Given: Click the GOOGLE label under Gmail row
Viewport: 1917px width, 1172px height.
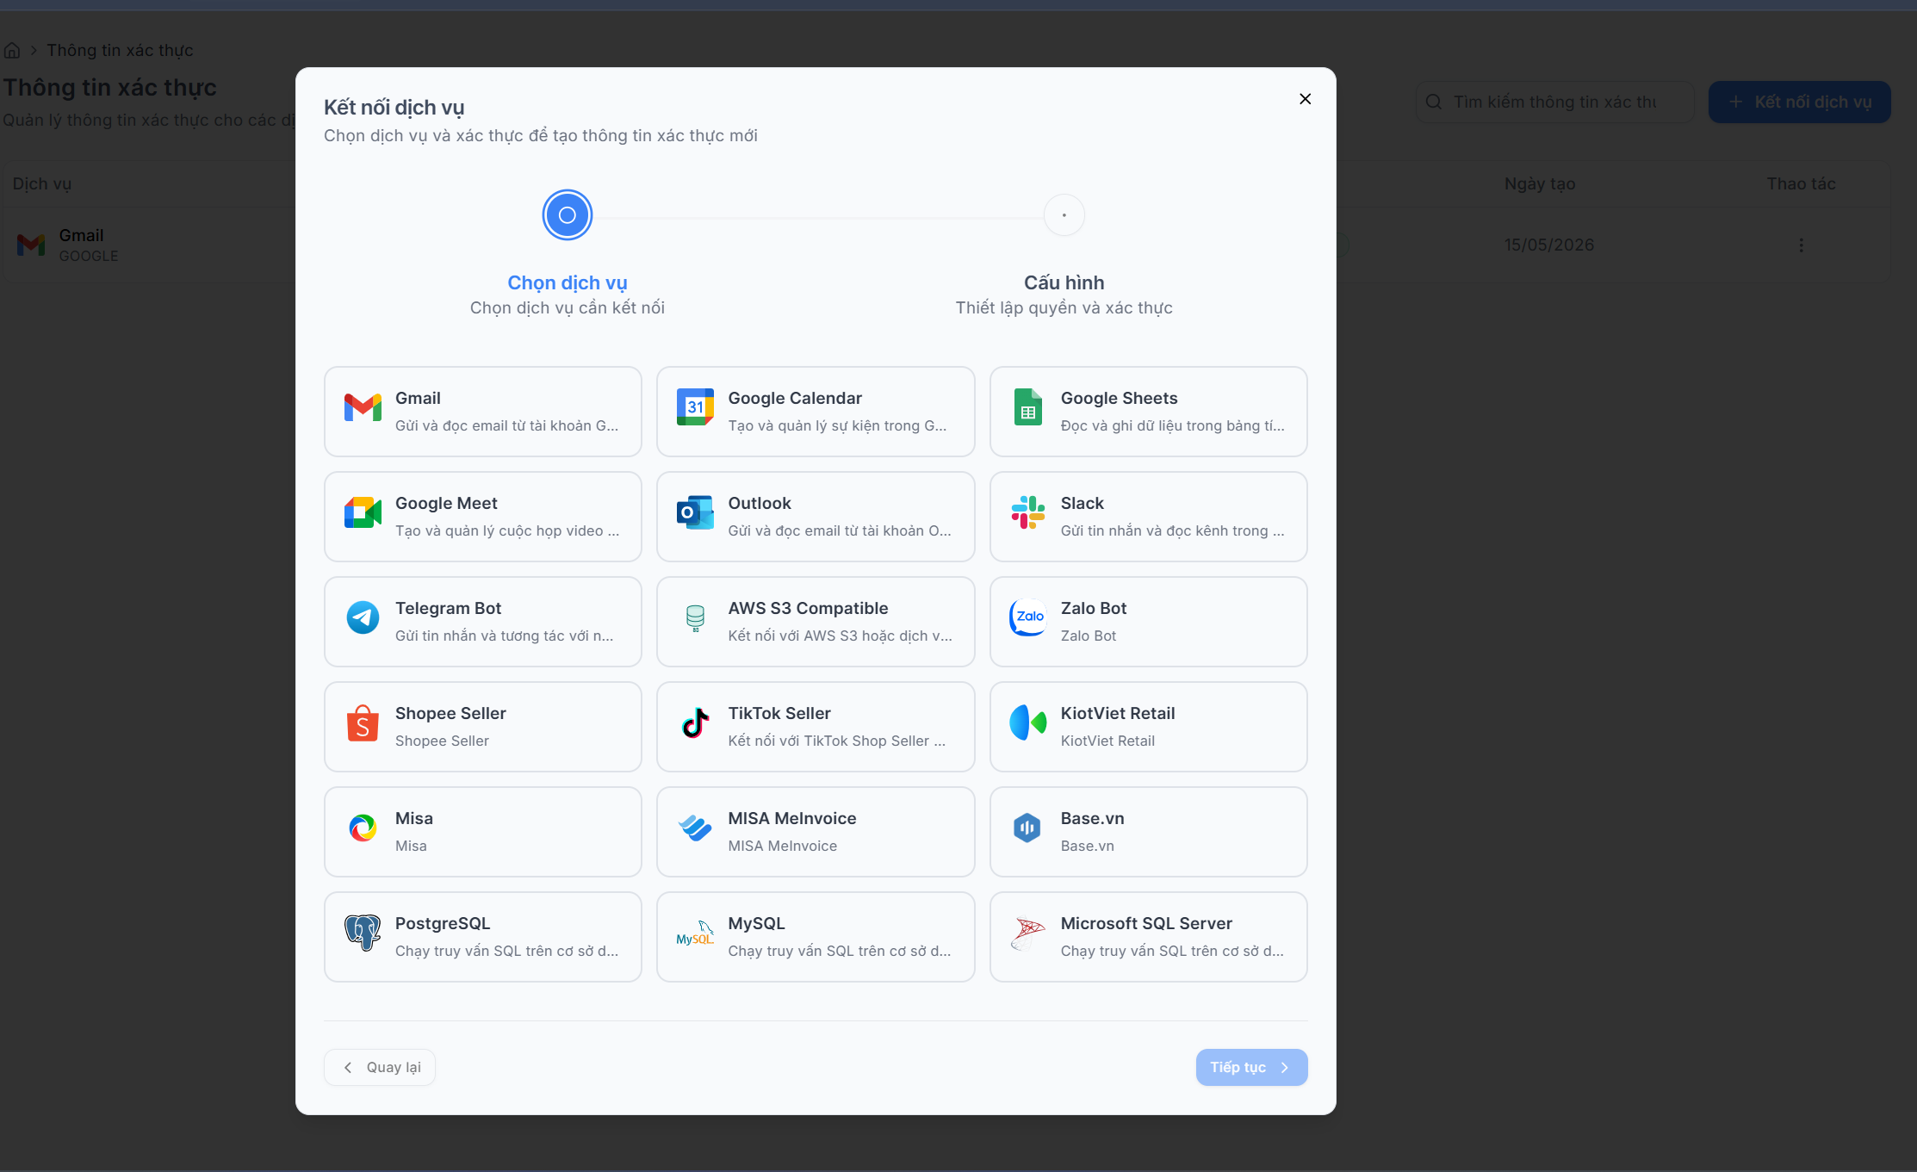Looking at the screenshot, I should point(89,256).
